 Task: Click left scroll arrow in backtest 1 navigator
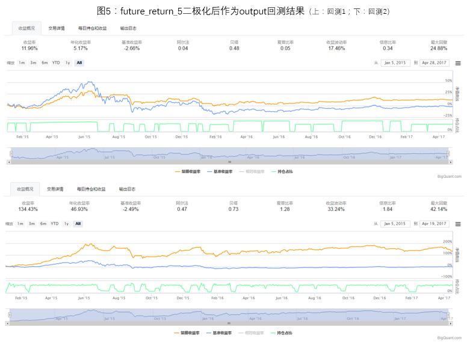click(x=9, y=162)
